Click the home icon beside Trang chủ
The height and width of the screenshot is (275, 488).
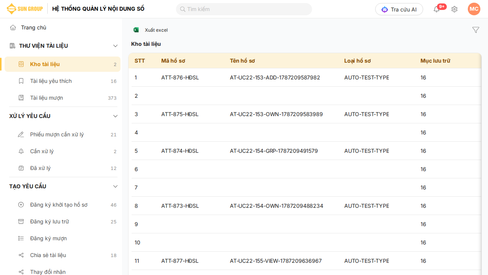pos(13,27)
